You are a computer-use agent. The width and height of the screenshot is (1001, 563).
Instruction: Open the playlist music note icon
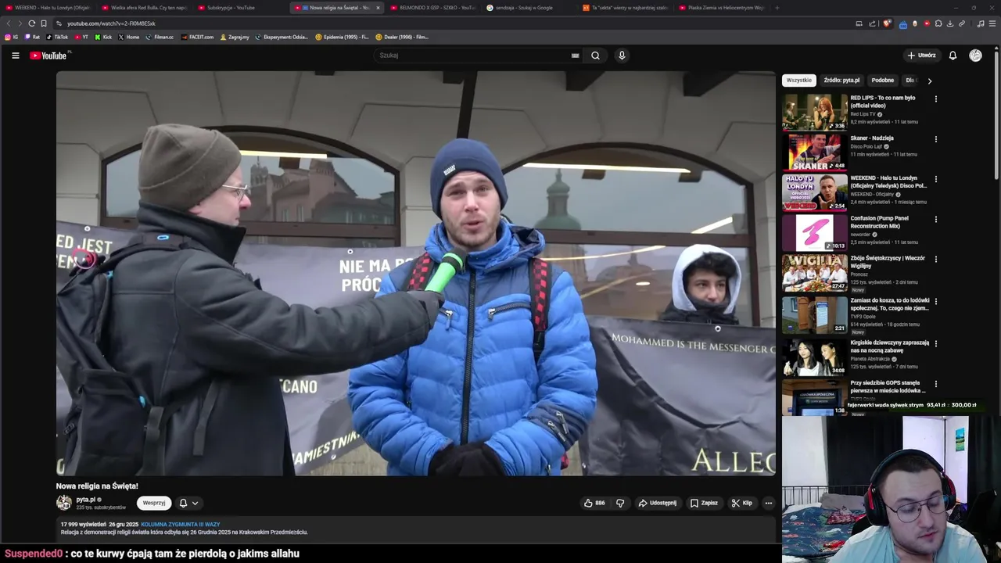[x=981, y=23]
